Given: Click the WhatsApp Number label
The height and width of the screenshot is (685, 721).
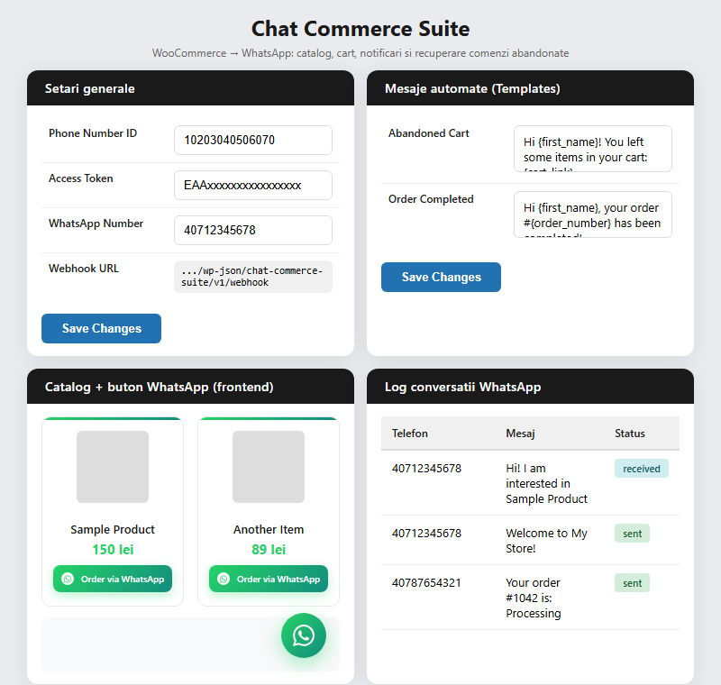Looking at the screenshot, I should (96, 224).
